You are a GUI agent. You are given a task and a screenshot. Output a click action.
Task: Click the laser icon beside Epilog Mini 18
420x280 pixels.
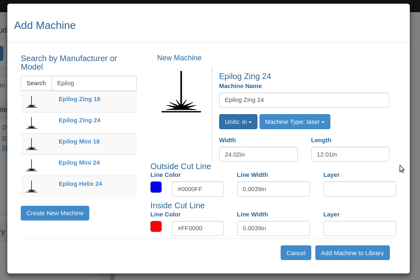32,144
